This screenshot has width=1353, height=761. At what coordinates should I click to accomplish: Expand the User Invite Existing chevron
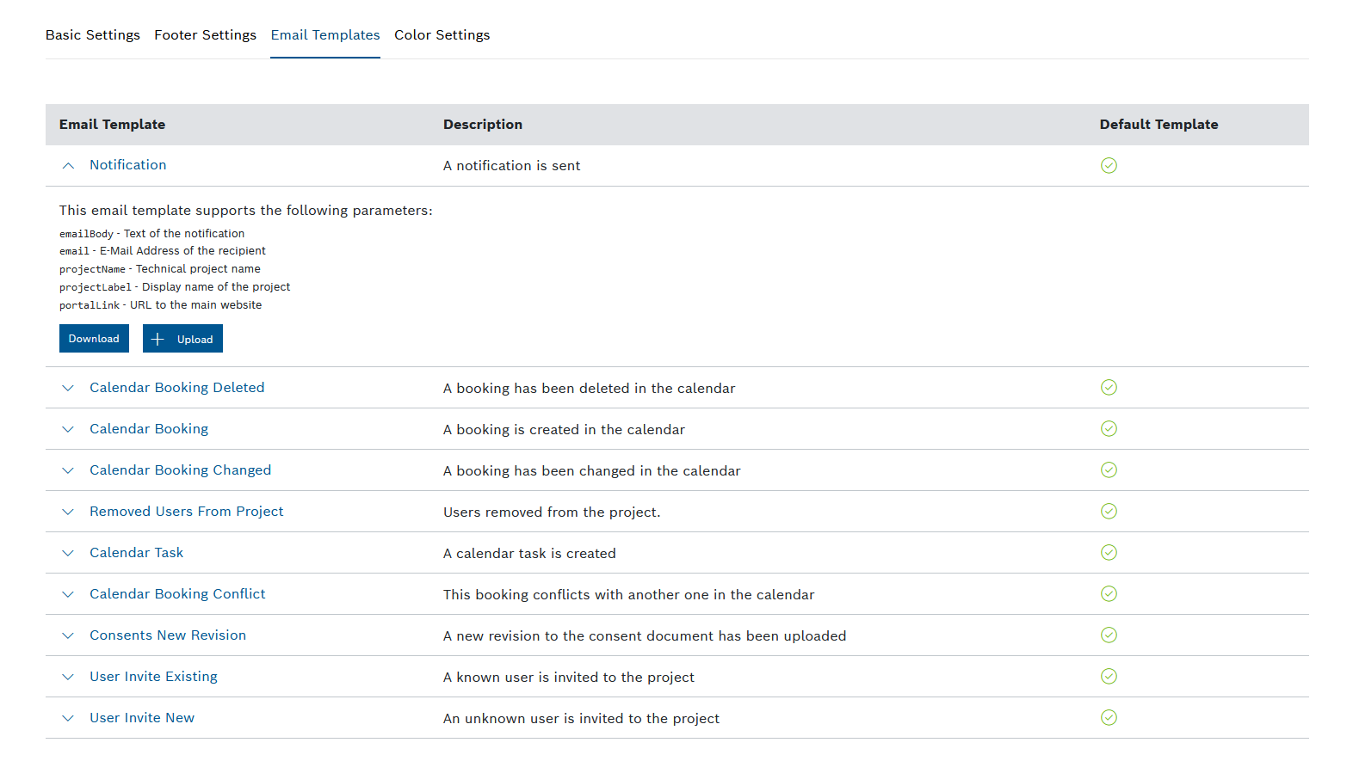pos(68,677)
